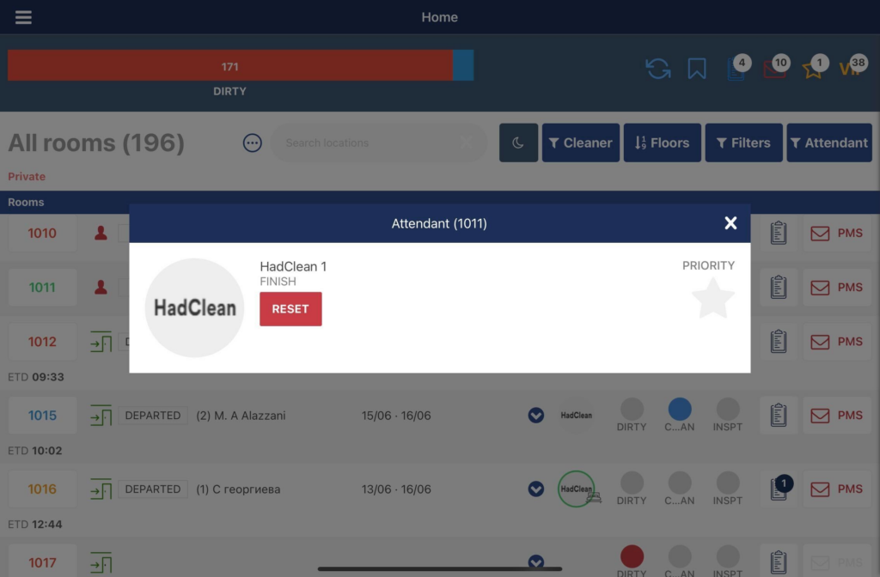The height and width of the screenshot is (577, 880).
Task: Open the bookmark icon in header
Action: click(x=697, y=69)
